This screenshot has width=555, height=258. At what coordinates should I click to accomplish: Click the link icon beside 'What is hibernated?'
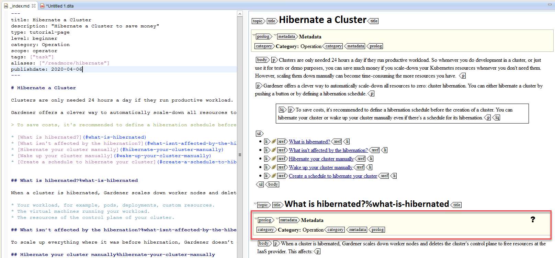[274, 141]
